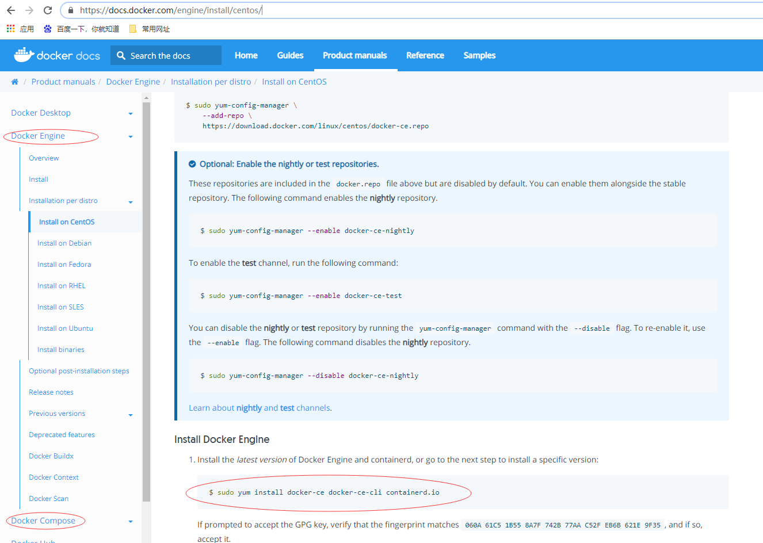Screen dimensions: 763x543
Task: Open Install on Fedora page
Action: click(64, 265)
